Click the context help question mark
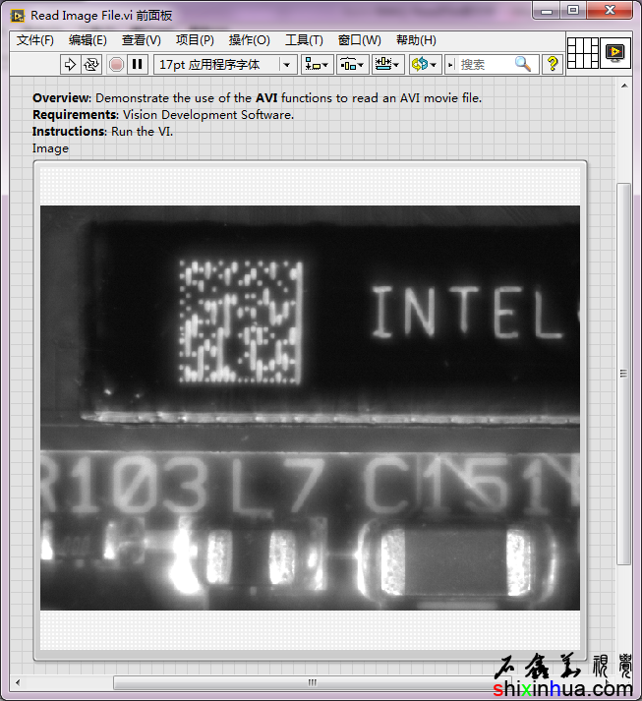 pyautogui.click(x=553, y=64)
